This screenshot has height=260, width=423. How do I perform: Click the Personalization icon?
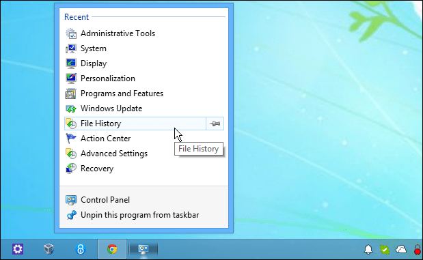click(x=71, y=78)
